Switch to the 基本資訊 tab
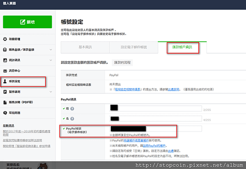This screenshot has width=246, height=169. point(85,47)
